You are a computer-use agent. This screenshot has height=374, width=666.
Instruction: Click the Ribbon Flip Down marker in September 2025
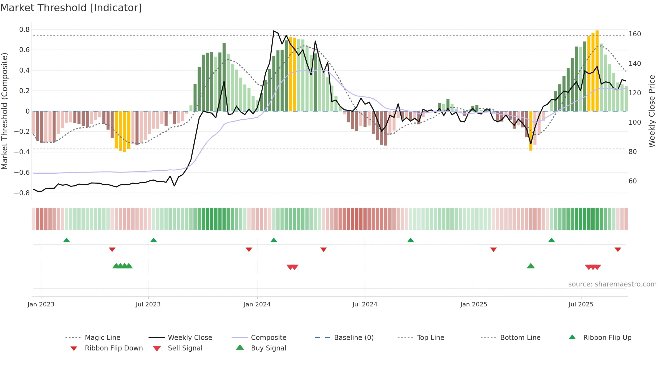[x=618, y=250]
